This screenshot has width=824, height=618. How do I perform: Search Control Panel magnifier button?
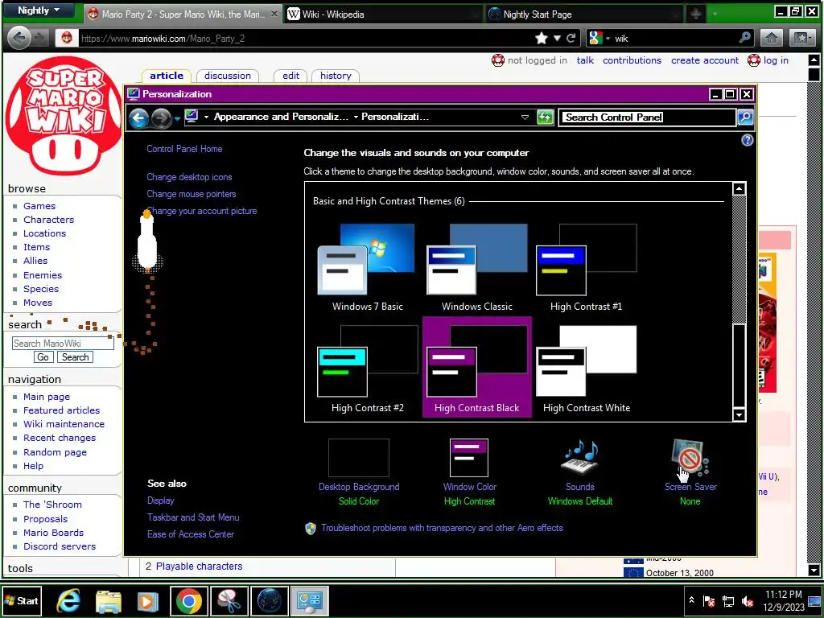pos(744,117)
